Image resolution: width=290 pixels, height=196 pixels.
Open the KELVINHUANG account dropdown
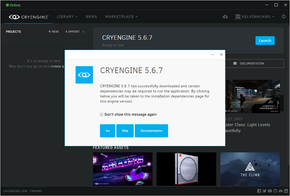pos(258,17)
